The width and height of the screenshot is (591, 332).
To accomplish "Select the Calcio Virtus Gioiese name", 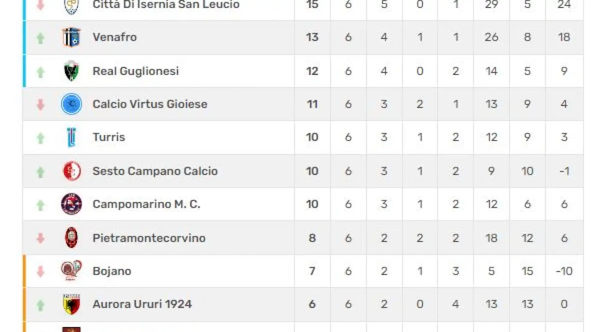I will [x=150, y=104].
